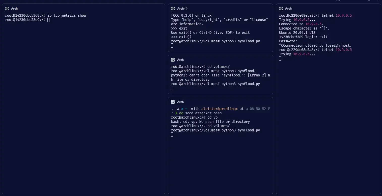Click the 'ip tcp_metrics show' command line
This screenshot has width=382, height=196.
[x=45, y=15]
